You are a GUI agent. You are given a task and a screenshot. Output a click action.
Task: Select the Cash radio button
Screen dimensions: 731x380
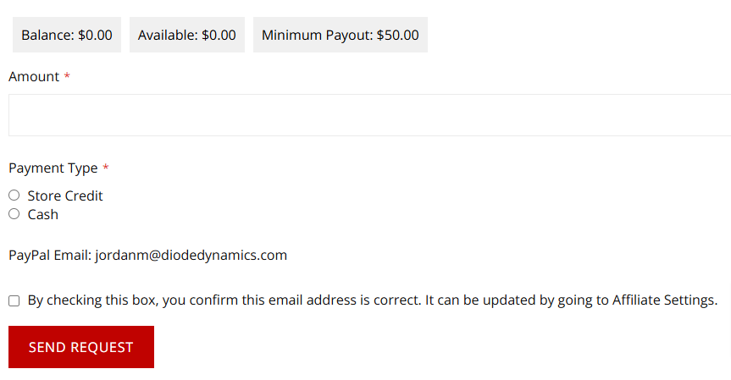(14, 214)
